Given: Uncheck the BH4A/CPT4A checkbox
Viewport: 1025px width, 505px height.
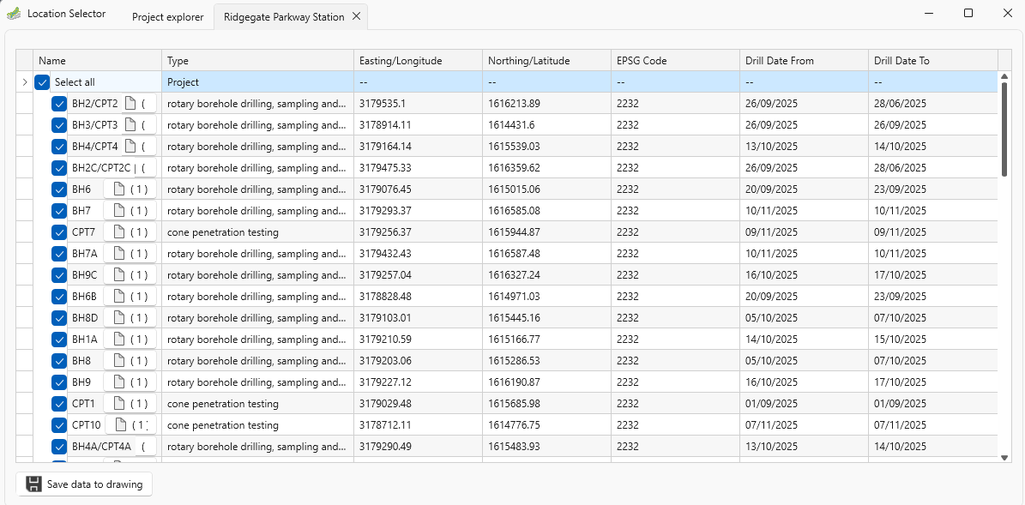Looking at the screenshot, I should pyautogui.click(x=59, y=447).
